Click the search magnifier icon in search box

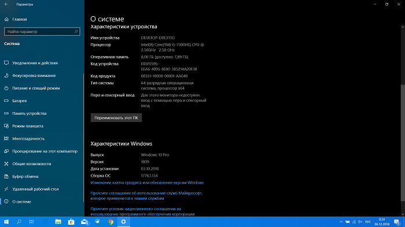[76, 31]
